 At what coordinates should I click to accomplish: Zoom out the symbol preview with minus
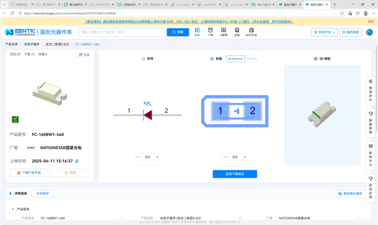[138, 157]
